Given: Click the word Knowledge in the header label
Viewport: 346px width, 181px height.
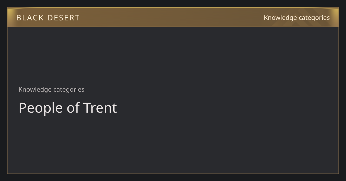Looking at the screenshot, I should (x=280, y=18).
